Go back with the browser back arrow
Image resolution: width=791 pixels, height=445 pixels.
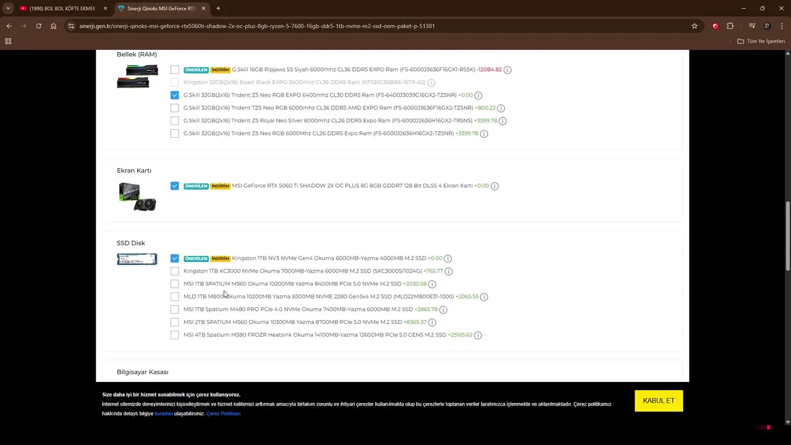9,26
